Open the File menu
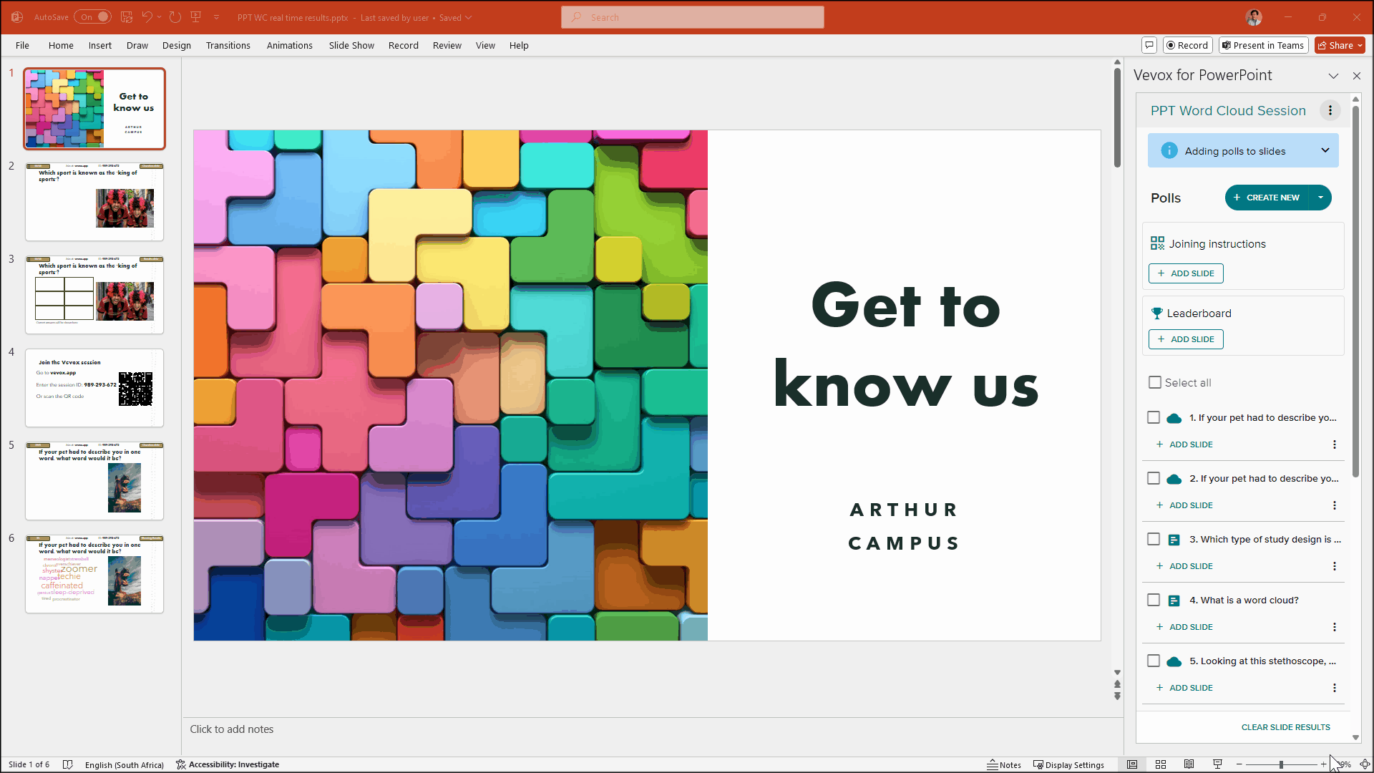 coord(23,45)
